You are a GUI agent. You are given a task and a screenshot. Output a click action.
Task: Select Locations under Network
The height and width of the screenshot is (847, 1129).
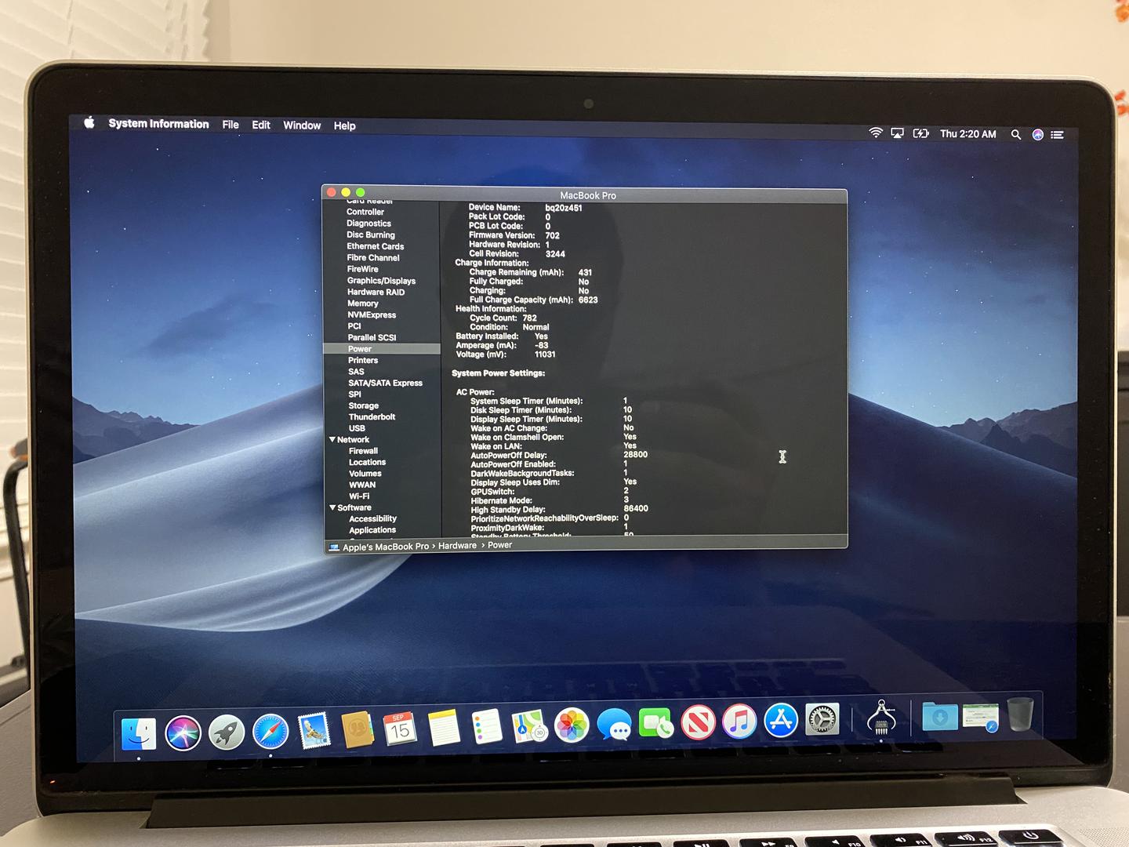click(x=367, y=462)
